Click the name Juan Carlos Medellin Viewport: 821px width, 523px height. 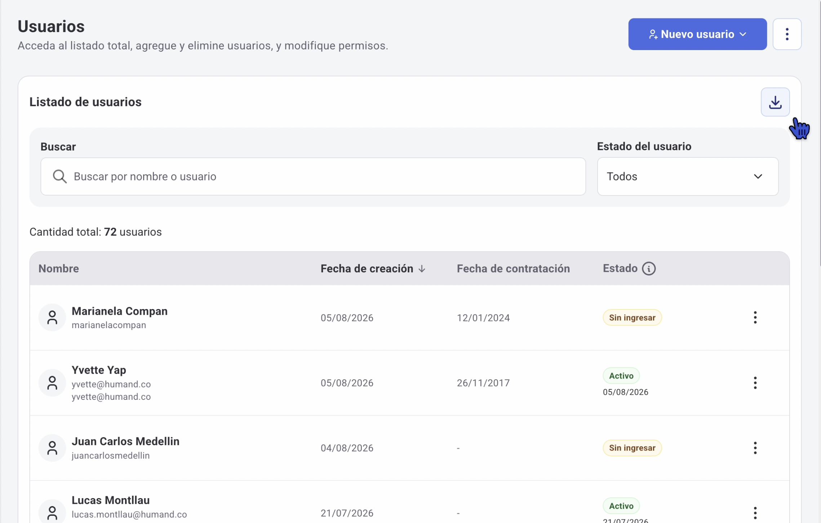[125, 441]
